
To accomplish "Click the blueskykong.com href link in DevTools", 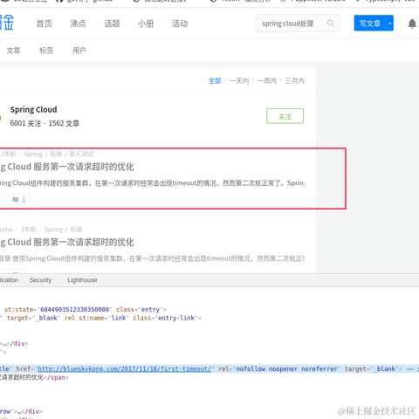I will (x=124, y=368).
